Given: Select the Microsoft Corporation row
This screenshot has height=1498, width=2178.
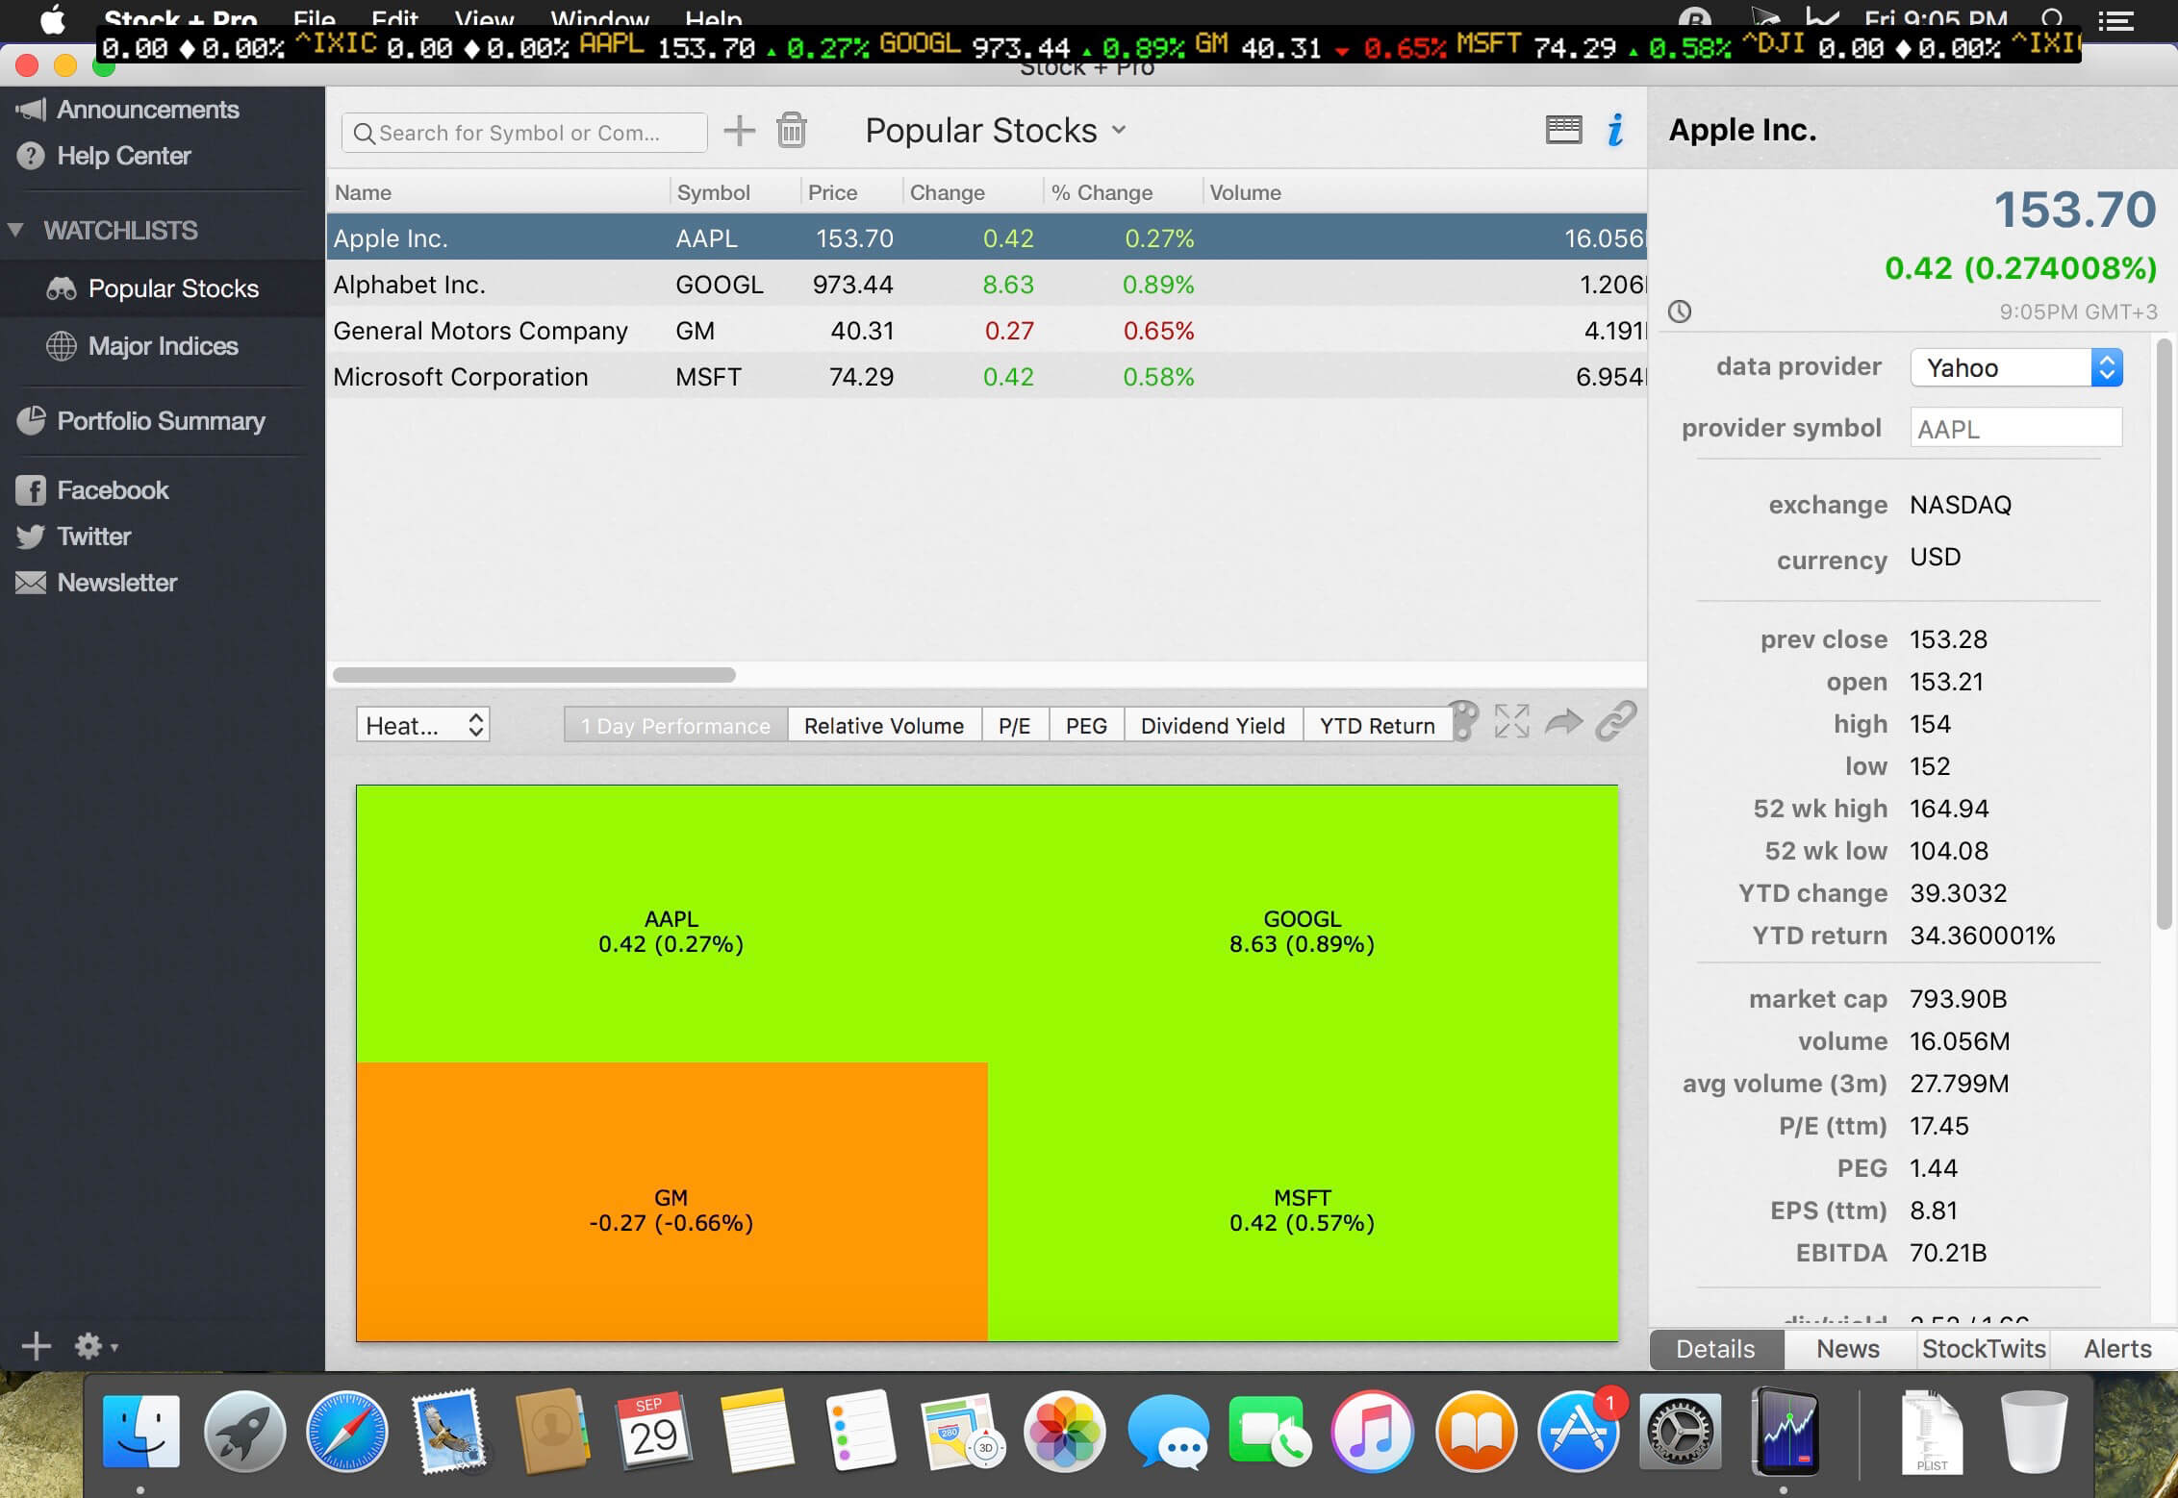Looking at the screenshot, I should tap(987, 377).
